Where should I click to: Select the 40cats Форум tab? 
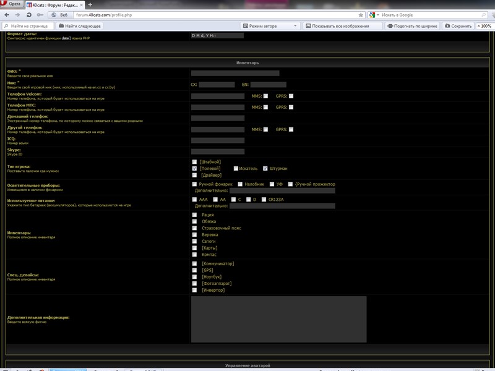click(54, 5)
